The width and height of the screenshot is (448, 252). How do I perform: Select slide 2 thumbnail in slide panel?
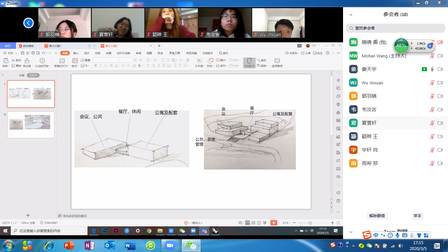tap(31, 124)
